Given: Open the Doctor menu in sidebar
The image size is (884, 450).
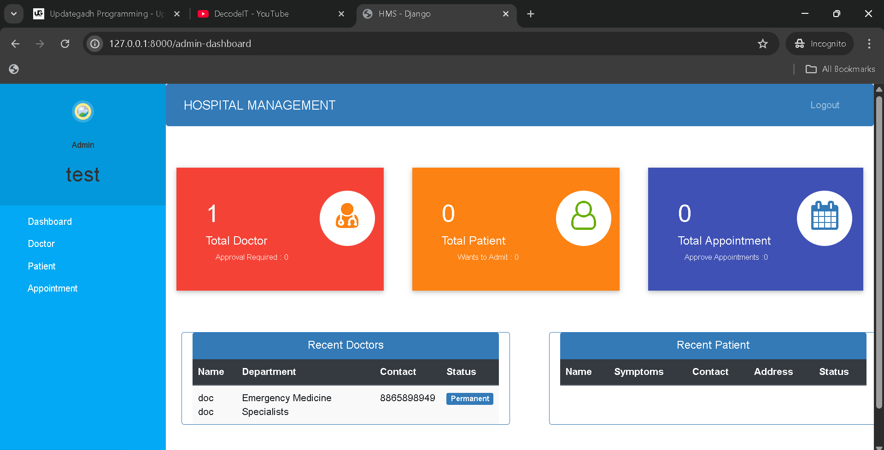Looking at the screenshot, I should (x=41, y=244).
